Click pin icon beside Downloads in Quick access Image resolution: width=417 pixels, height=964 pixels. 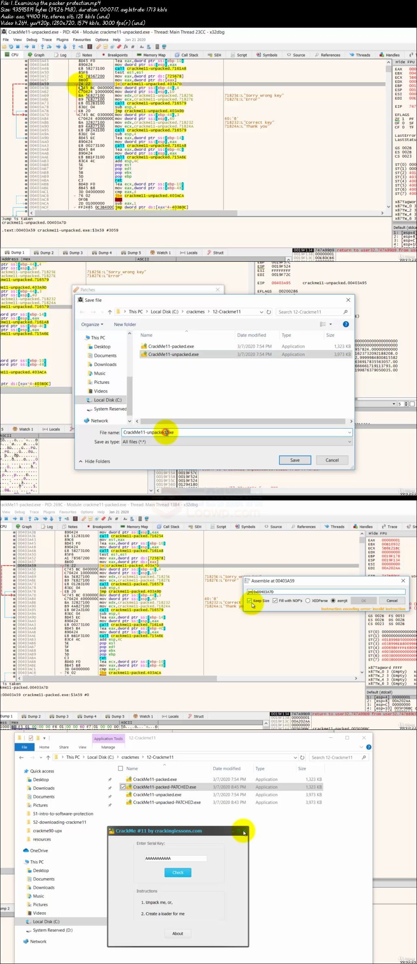(x=110, y=788)
